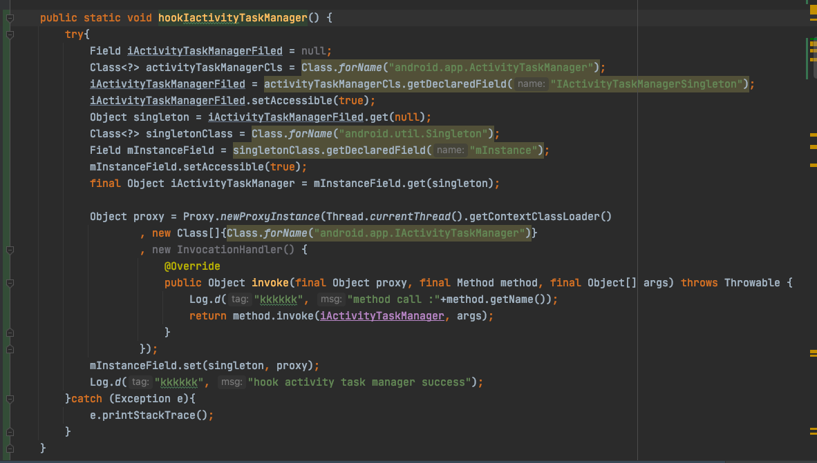Viewport: 817px width, 463px height.
Task: Click the @Override annotation
Action: pos(192,266)
